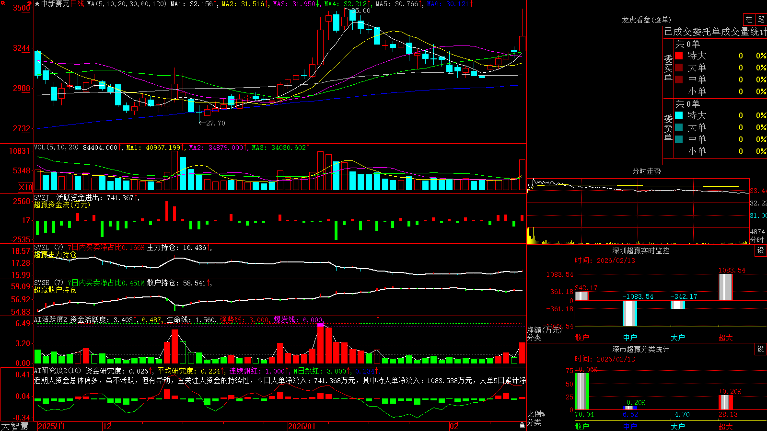Click the 大智慧 logo label
767x431 pixels.
pyautogui.click(x=15, y=426)
